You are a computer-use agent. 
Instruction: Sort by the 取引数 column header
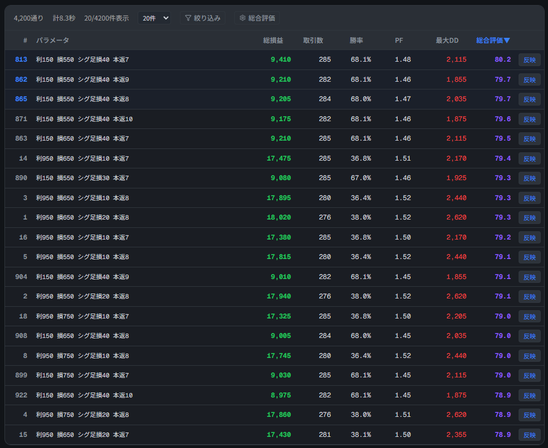coord(313,40)
